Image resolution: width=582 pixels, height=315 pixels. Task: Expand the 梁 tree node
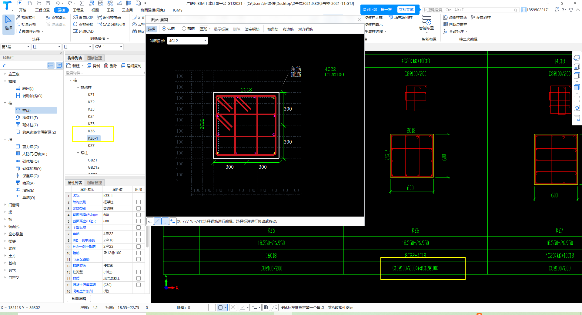[5, 212]
